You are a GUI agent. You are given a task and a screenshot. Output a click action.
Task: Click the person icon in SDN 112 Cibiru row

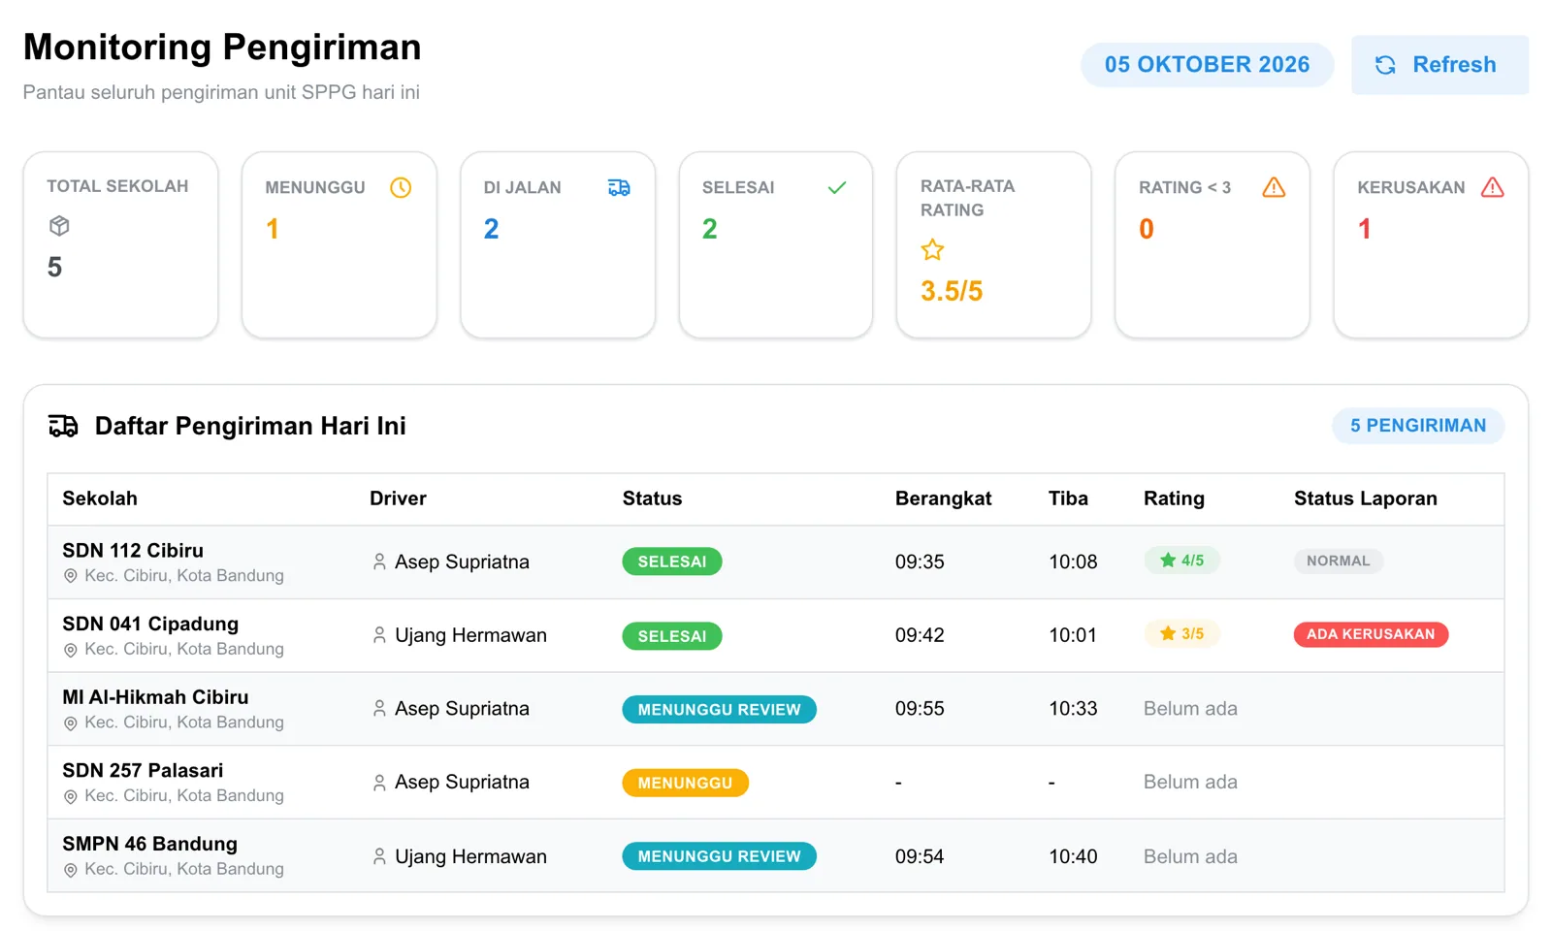click(x=379, y=562)
